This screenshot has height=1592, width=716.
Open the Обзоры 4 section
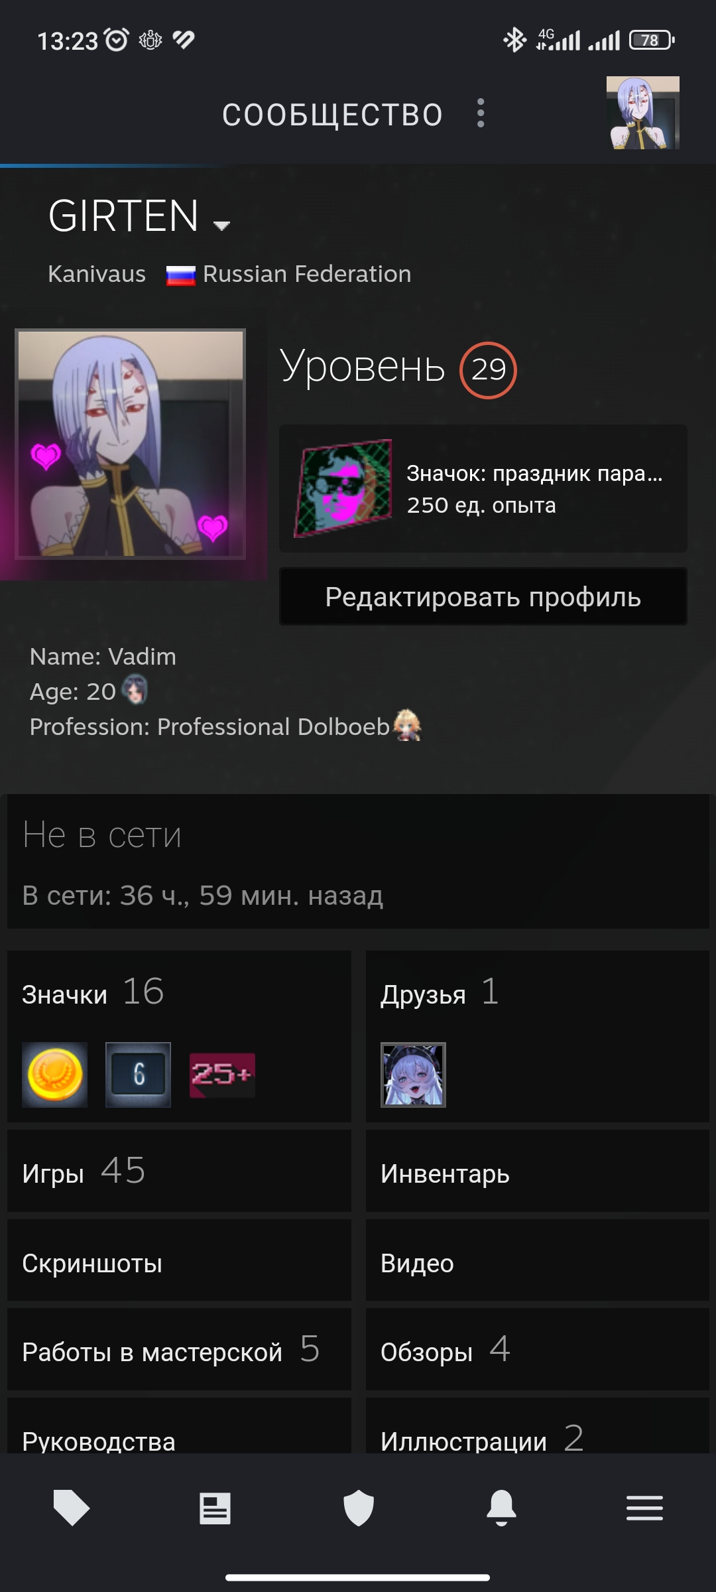click(x=538, y=1350)
